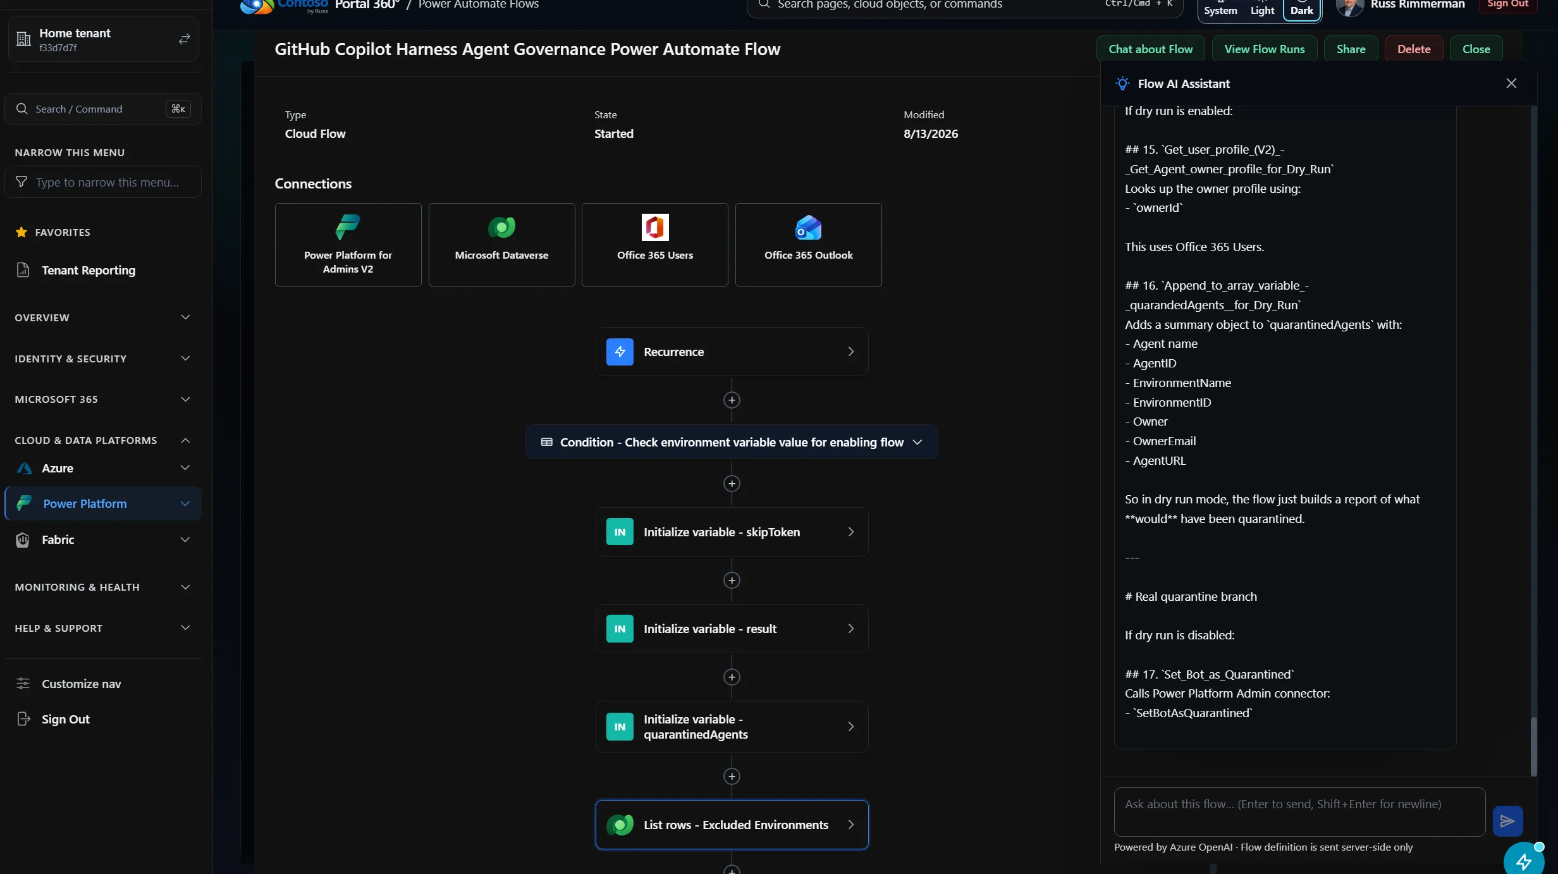Expand the Monitoring & Health section
The image size is (1558, 874).
click(103, 587)
